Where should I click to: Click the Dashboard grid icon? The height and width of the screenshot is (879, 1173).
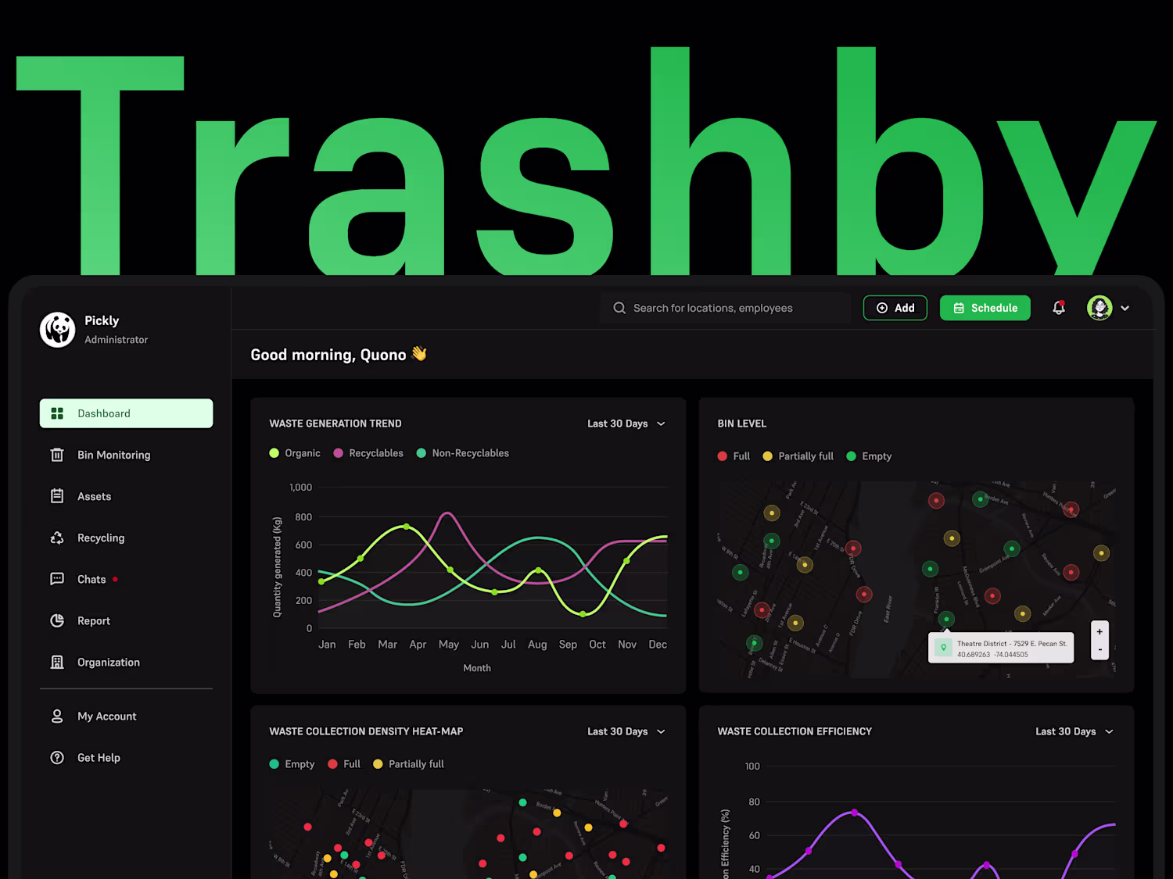pos(57,413)
